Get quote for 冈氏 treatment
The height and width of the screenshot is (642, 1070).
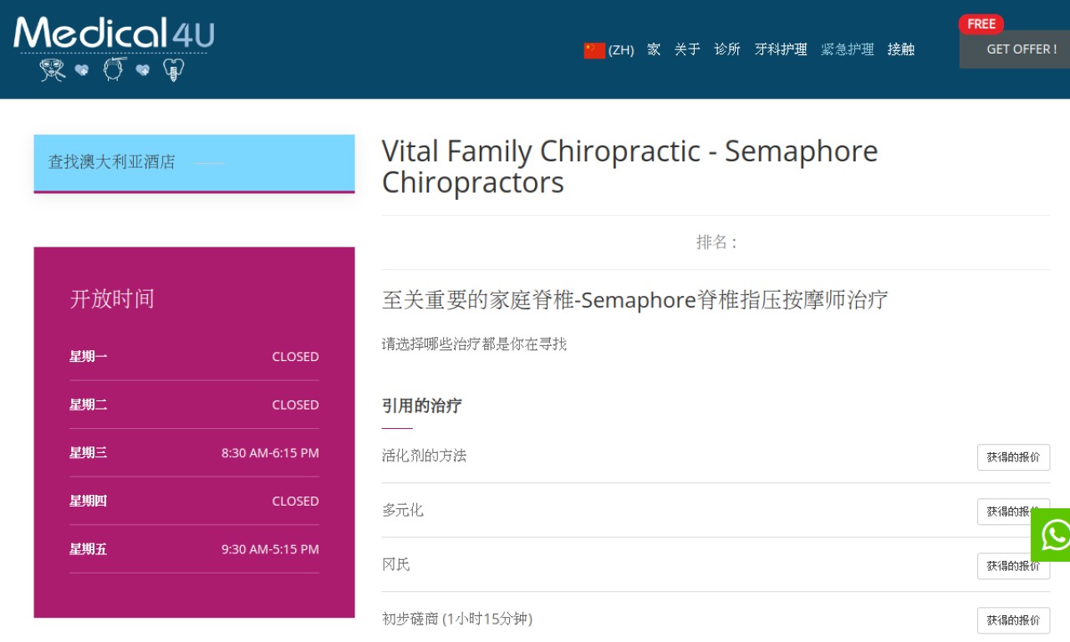pyautogui.click(x=1013, y=566)
